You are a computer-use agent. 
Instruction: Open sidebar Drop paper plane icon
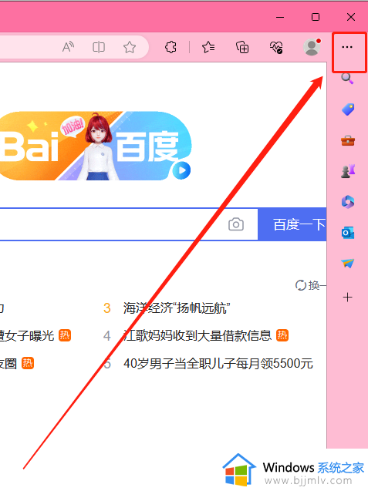[x=348, y=264]
